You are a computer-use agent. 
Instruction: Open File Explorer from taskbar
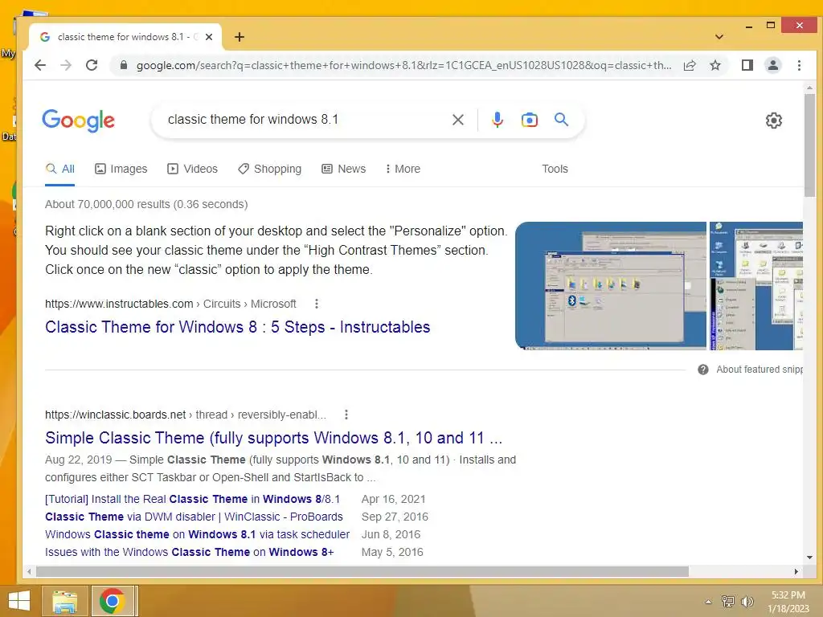[x=64, y=601]
